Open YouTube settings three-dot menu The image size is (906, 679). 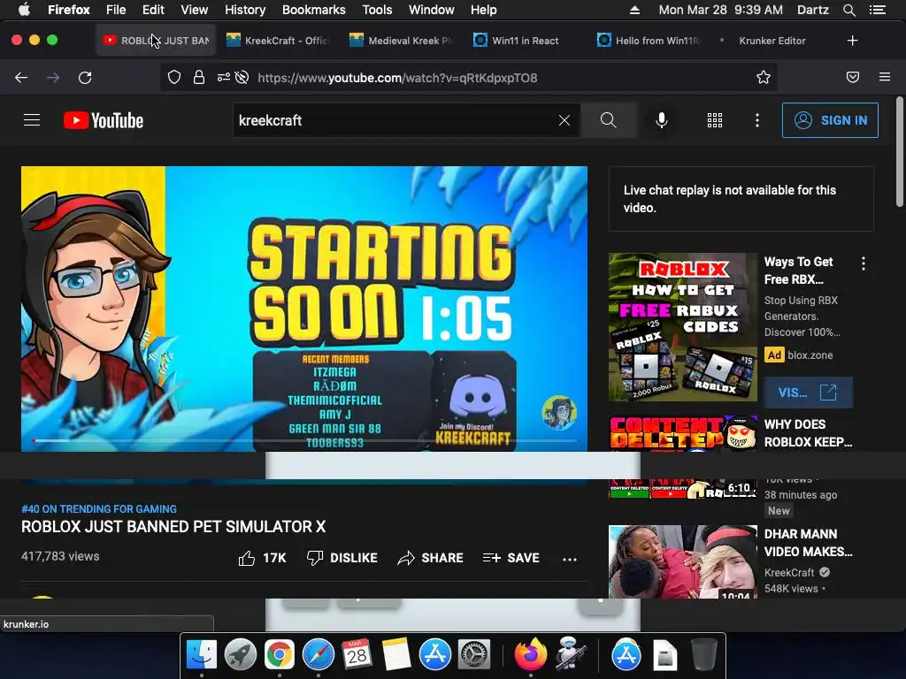[757, 120]
